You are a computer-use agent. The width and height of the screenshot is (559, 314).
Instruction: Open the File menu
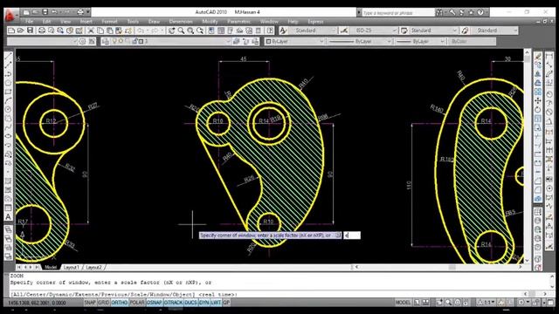(29, 21)
